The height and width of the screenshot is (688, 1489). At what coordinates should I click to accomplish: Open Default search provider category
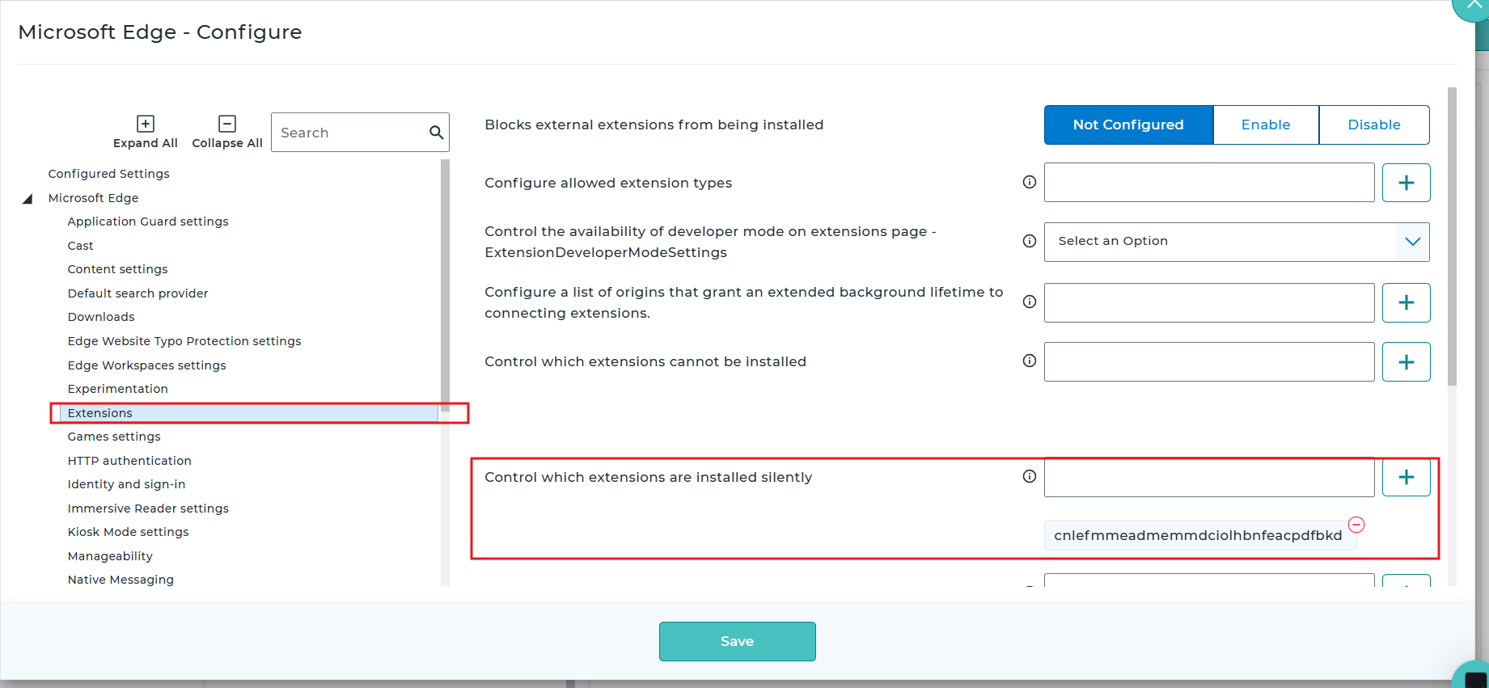pos(137,293)
